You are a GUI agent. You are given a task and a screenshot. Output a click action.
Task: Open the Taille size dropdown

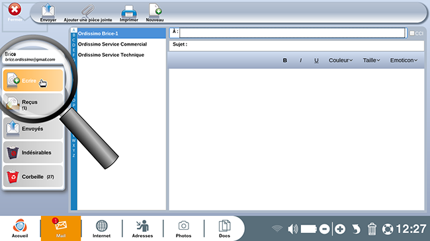click(x=371, y=60)
